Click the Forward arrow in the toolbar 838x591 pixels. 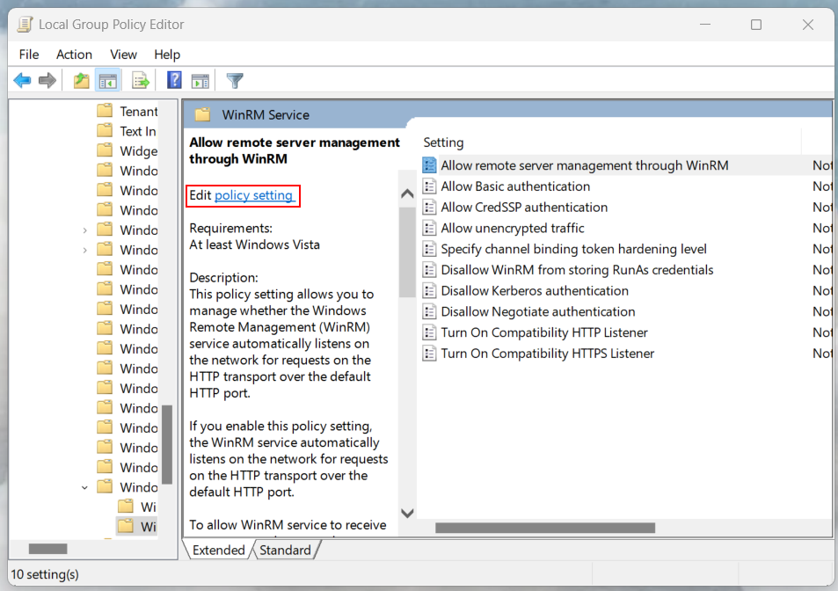[x=47, y=81]
